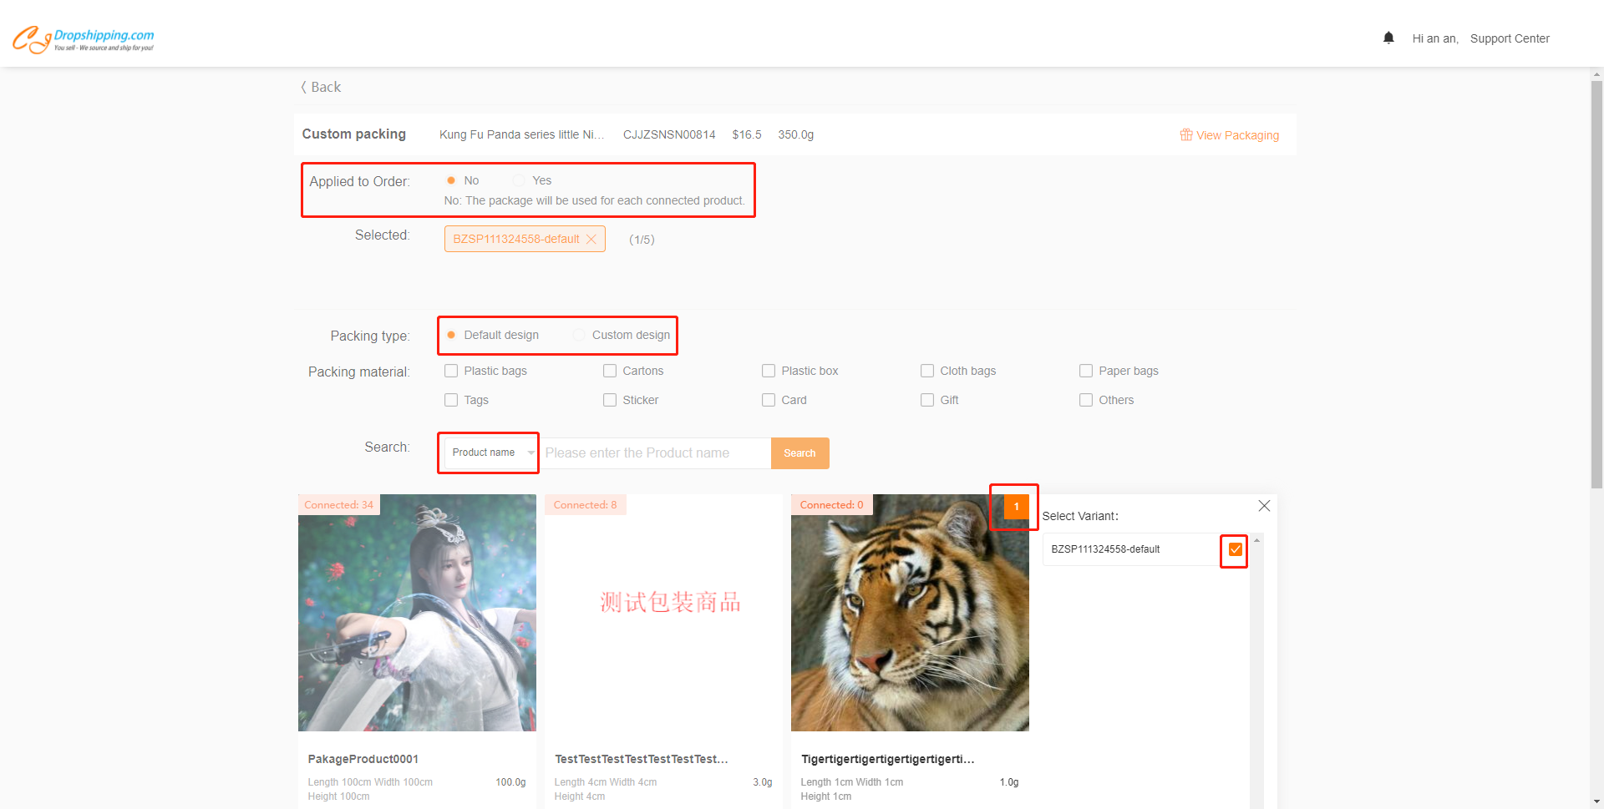Enable the Cartons packing material
Viewport: 1604px width, 809px height.
pyautogui.click(x=610, y=371)
